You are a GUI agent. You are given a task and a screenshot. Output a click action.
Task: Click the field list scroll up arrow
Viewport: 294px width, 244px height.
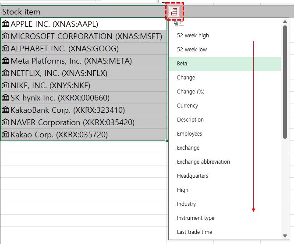pos(285,22)
